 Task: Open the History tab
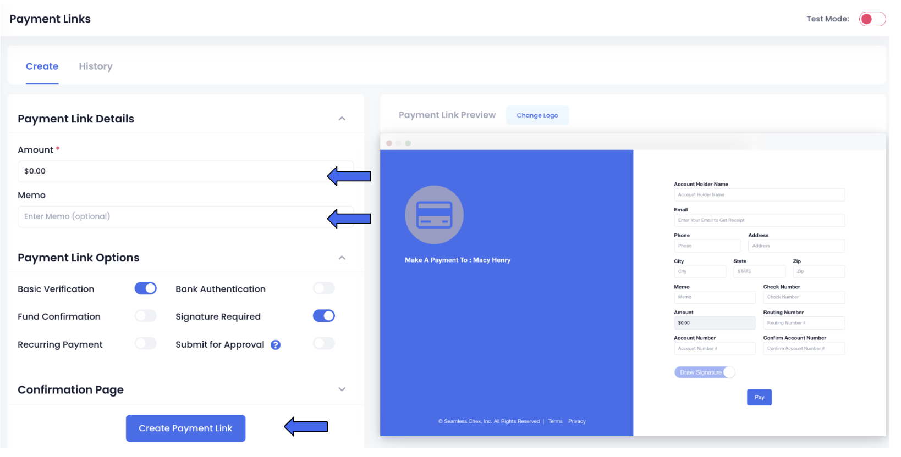96,66
